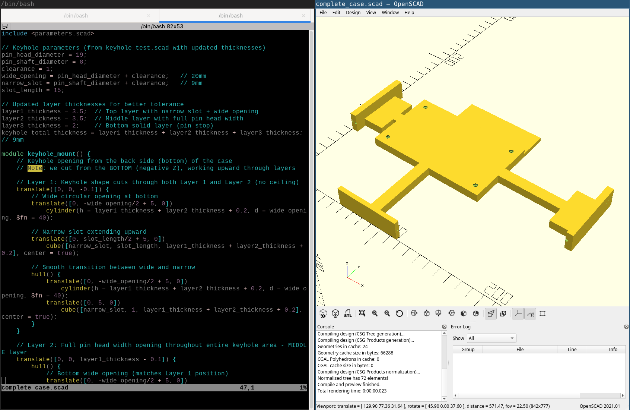The width and height of the screenshot is (630, 410).
Task: Click the Render icon
Action: click(x=335, y=313)
